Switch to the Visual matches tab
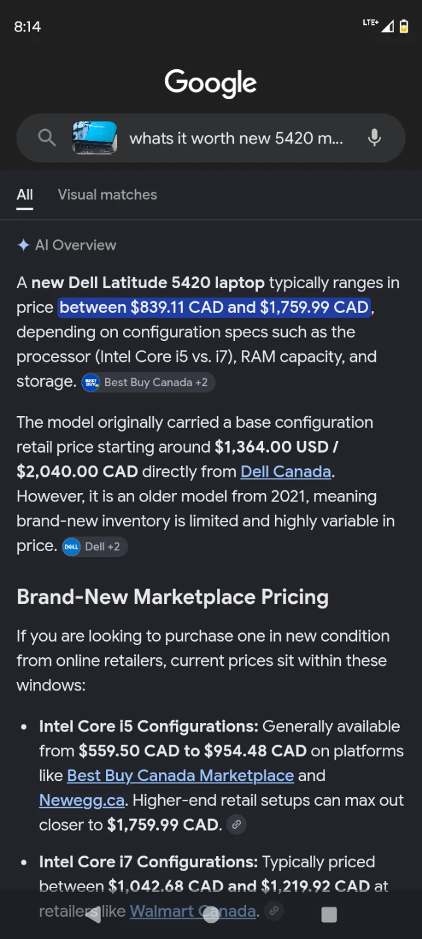Screen dimensions: 422x939 (x=107, y=194)
